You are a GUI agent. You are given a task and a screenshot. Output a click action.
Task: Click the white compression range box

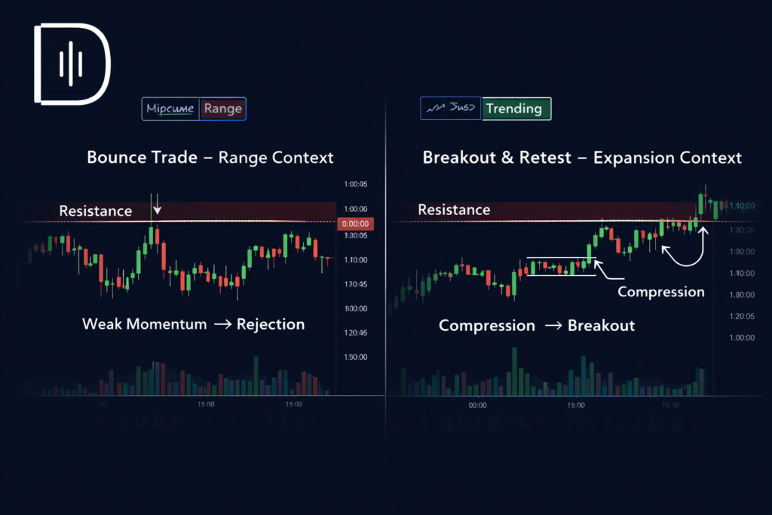[x=561, y=266]
